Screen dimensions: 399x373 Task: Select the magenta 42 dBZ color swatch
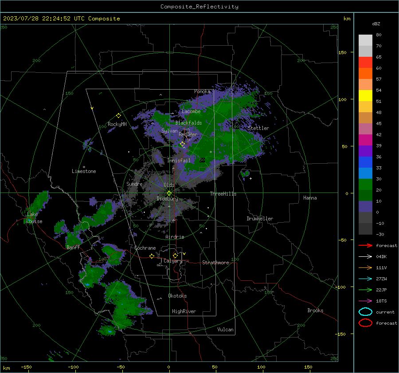click(365, 140)
